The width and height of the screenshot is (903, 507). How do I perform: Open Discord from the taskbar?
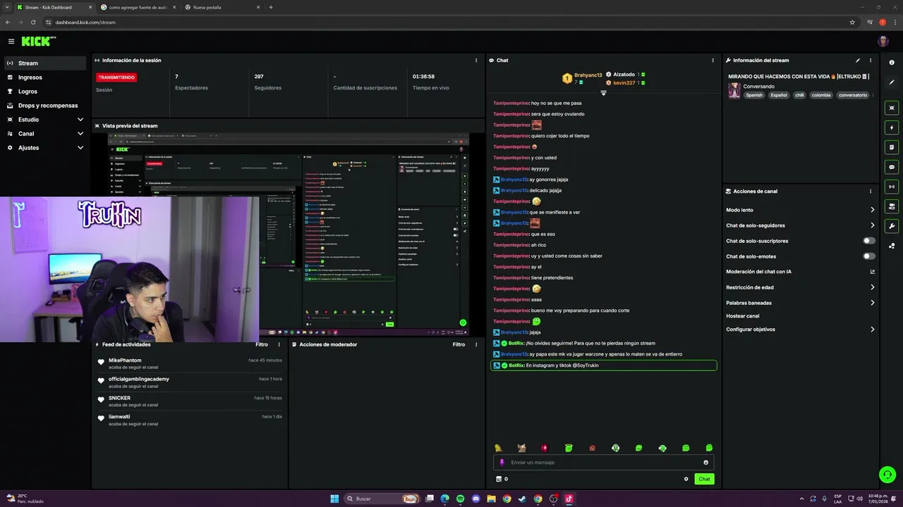coord(476,499)
